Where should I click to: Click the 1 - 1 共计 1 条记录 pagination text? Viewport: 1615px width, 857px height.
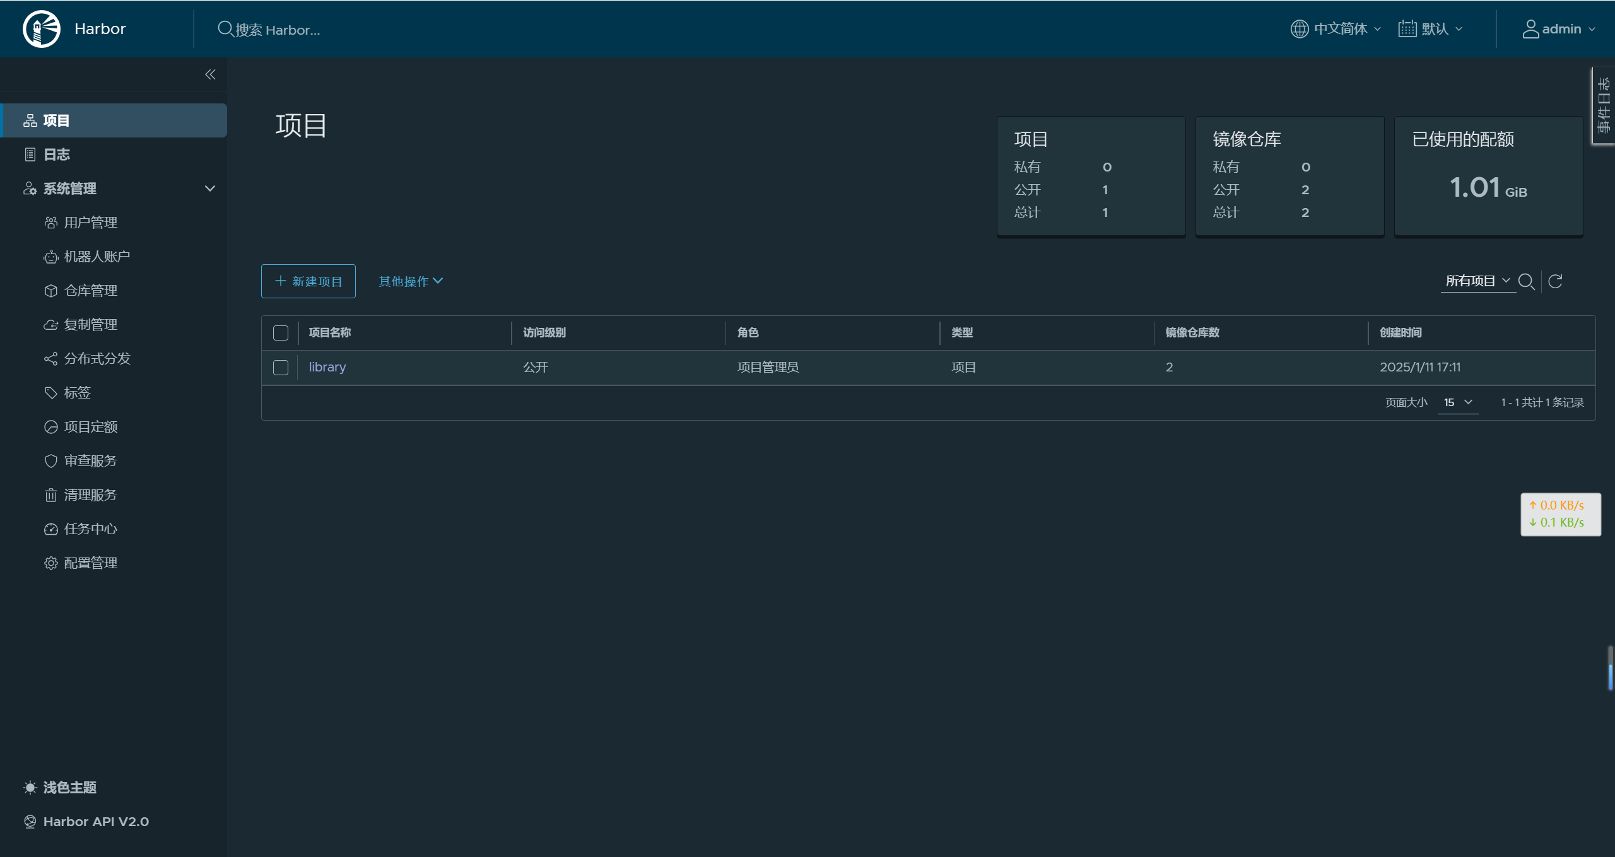tap(1542, 402)
